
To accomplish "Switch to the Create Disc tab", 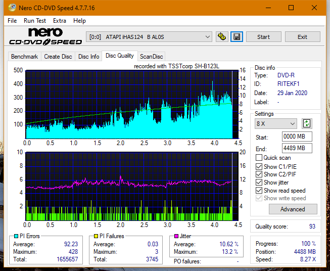I will pyautogui.click(x=58, y=57).
